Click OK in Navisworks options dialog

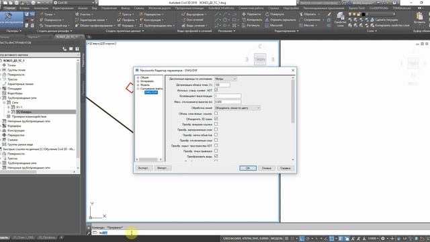tap(248, 168)
